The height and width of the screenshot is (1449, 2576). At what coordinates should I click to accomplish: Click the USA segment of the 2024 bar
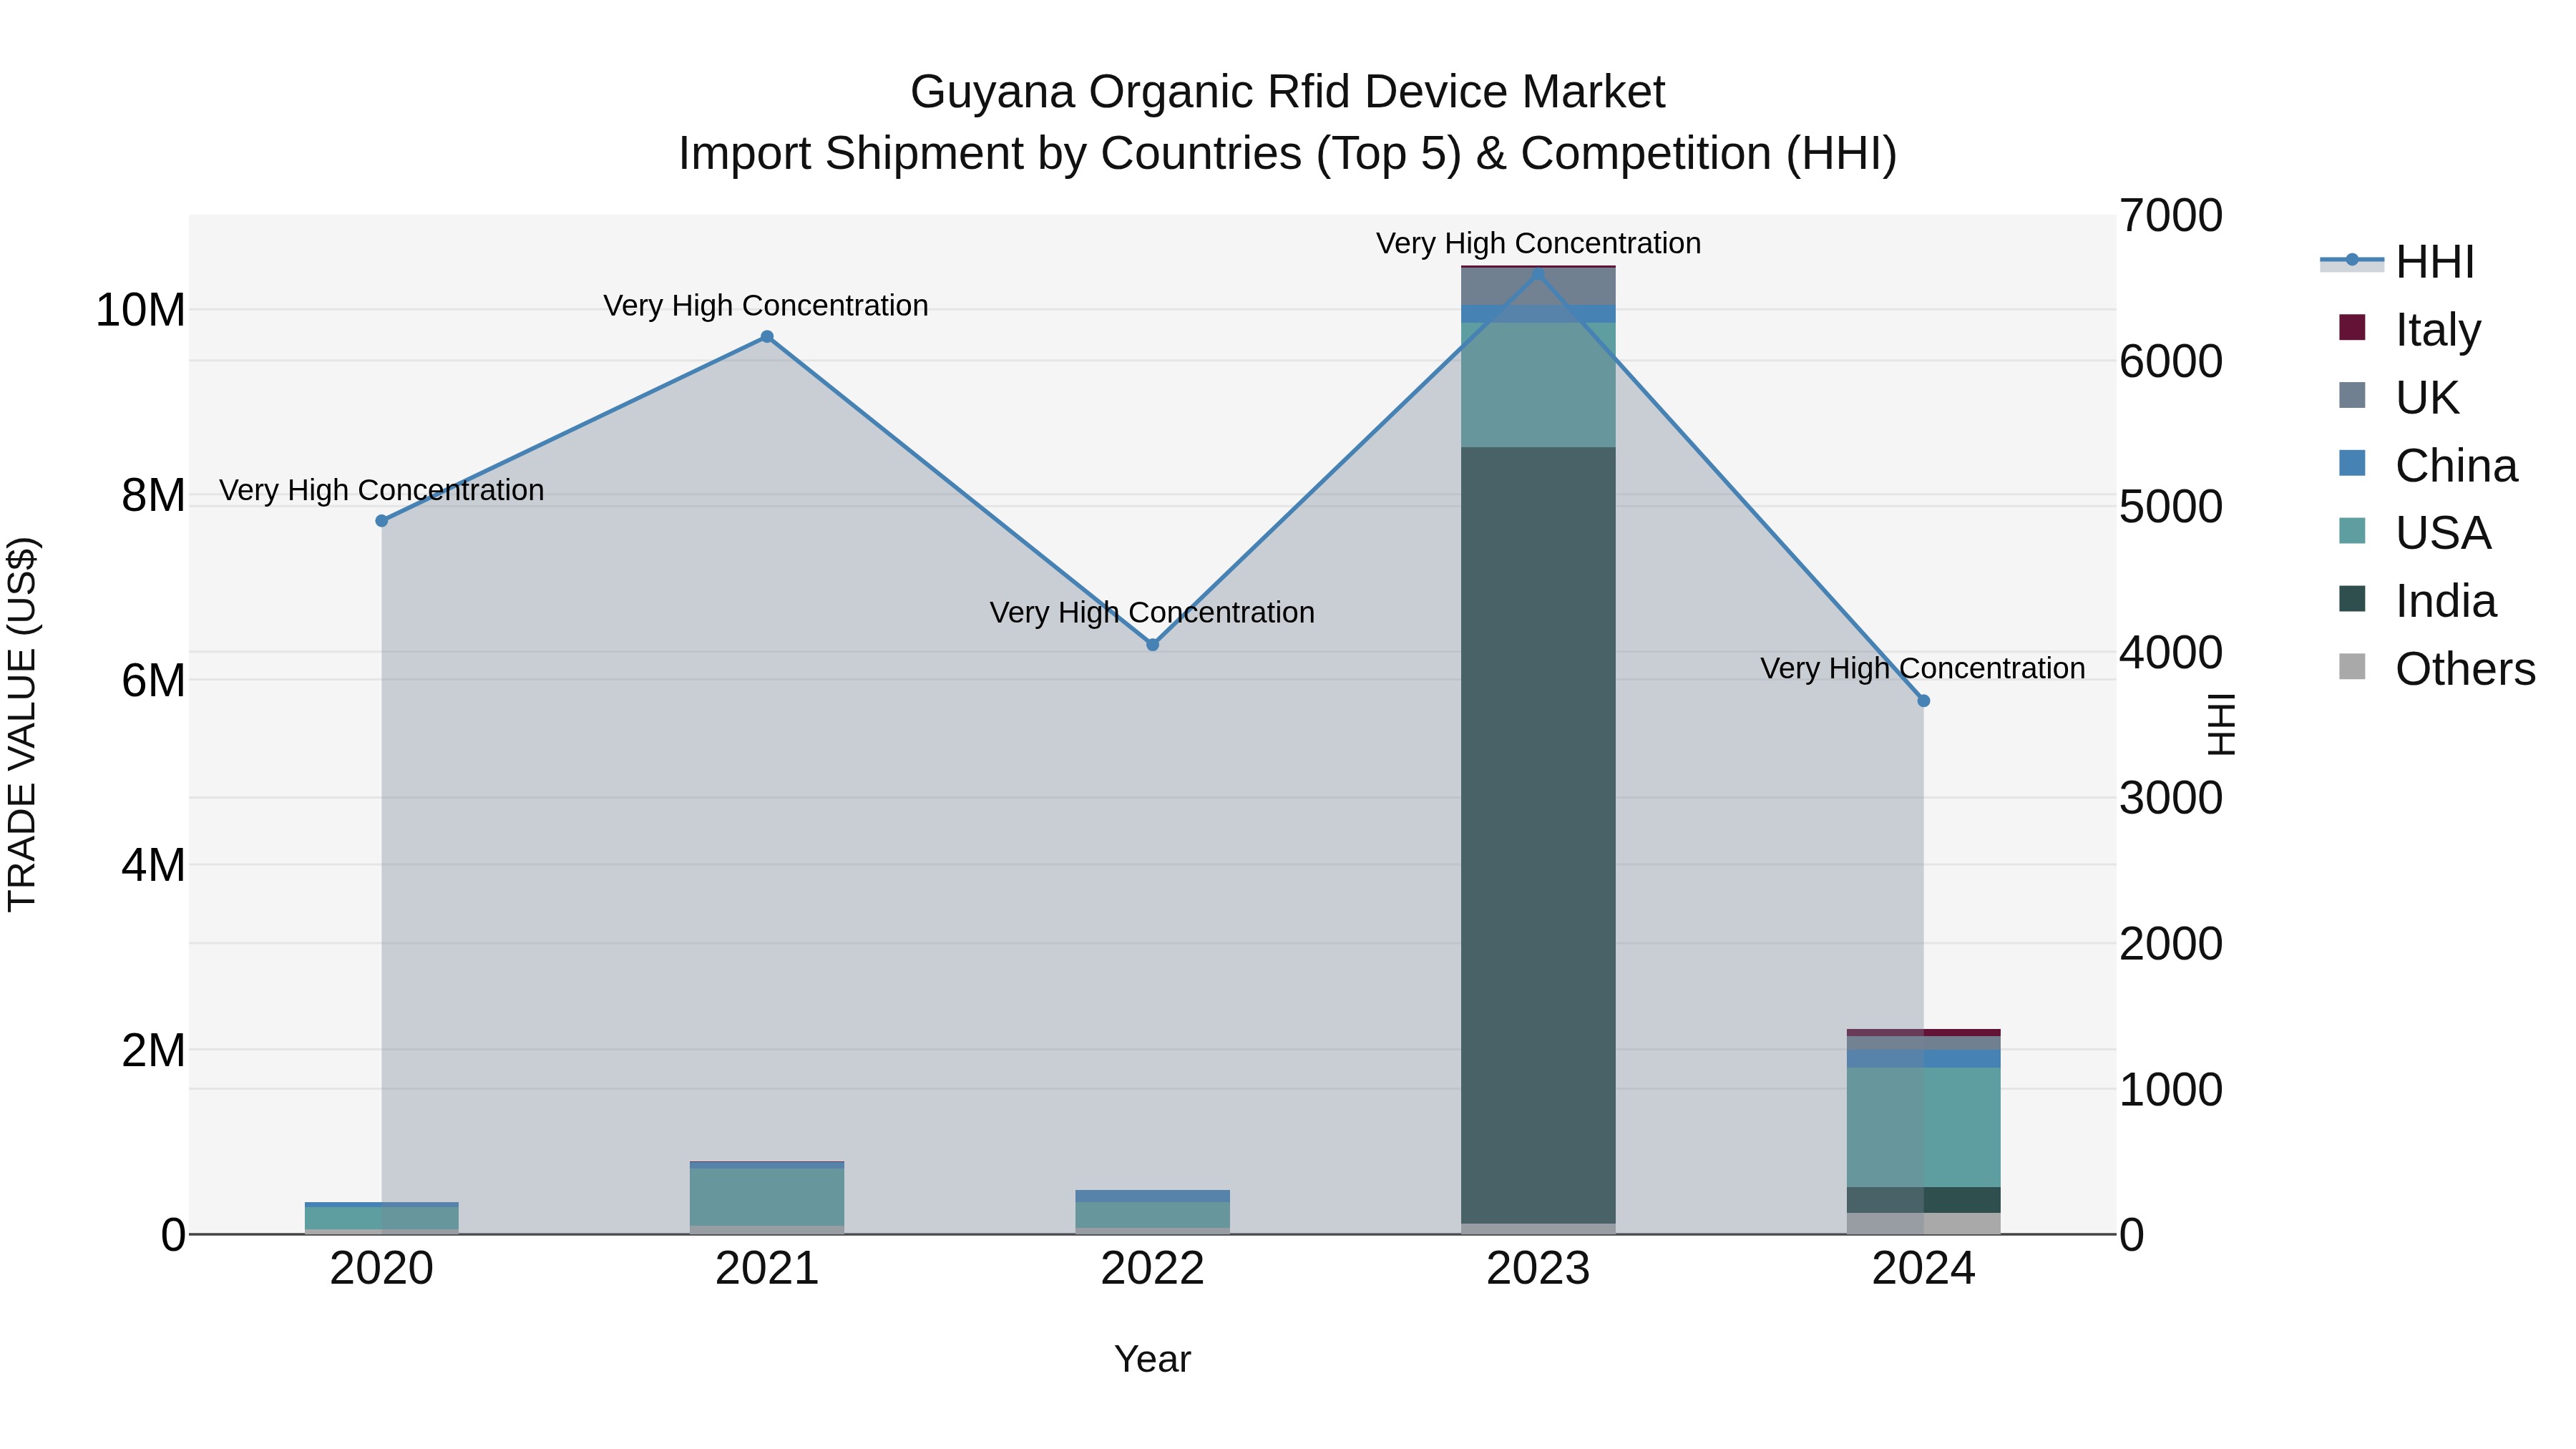click(x=1923, y=1127)
